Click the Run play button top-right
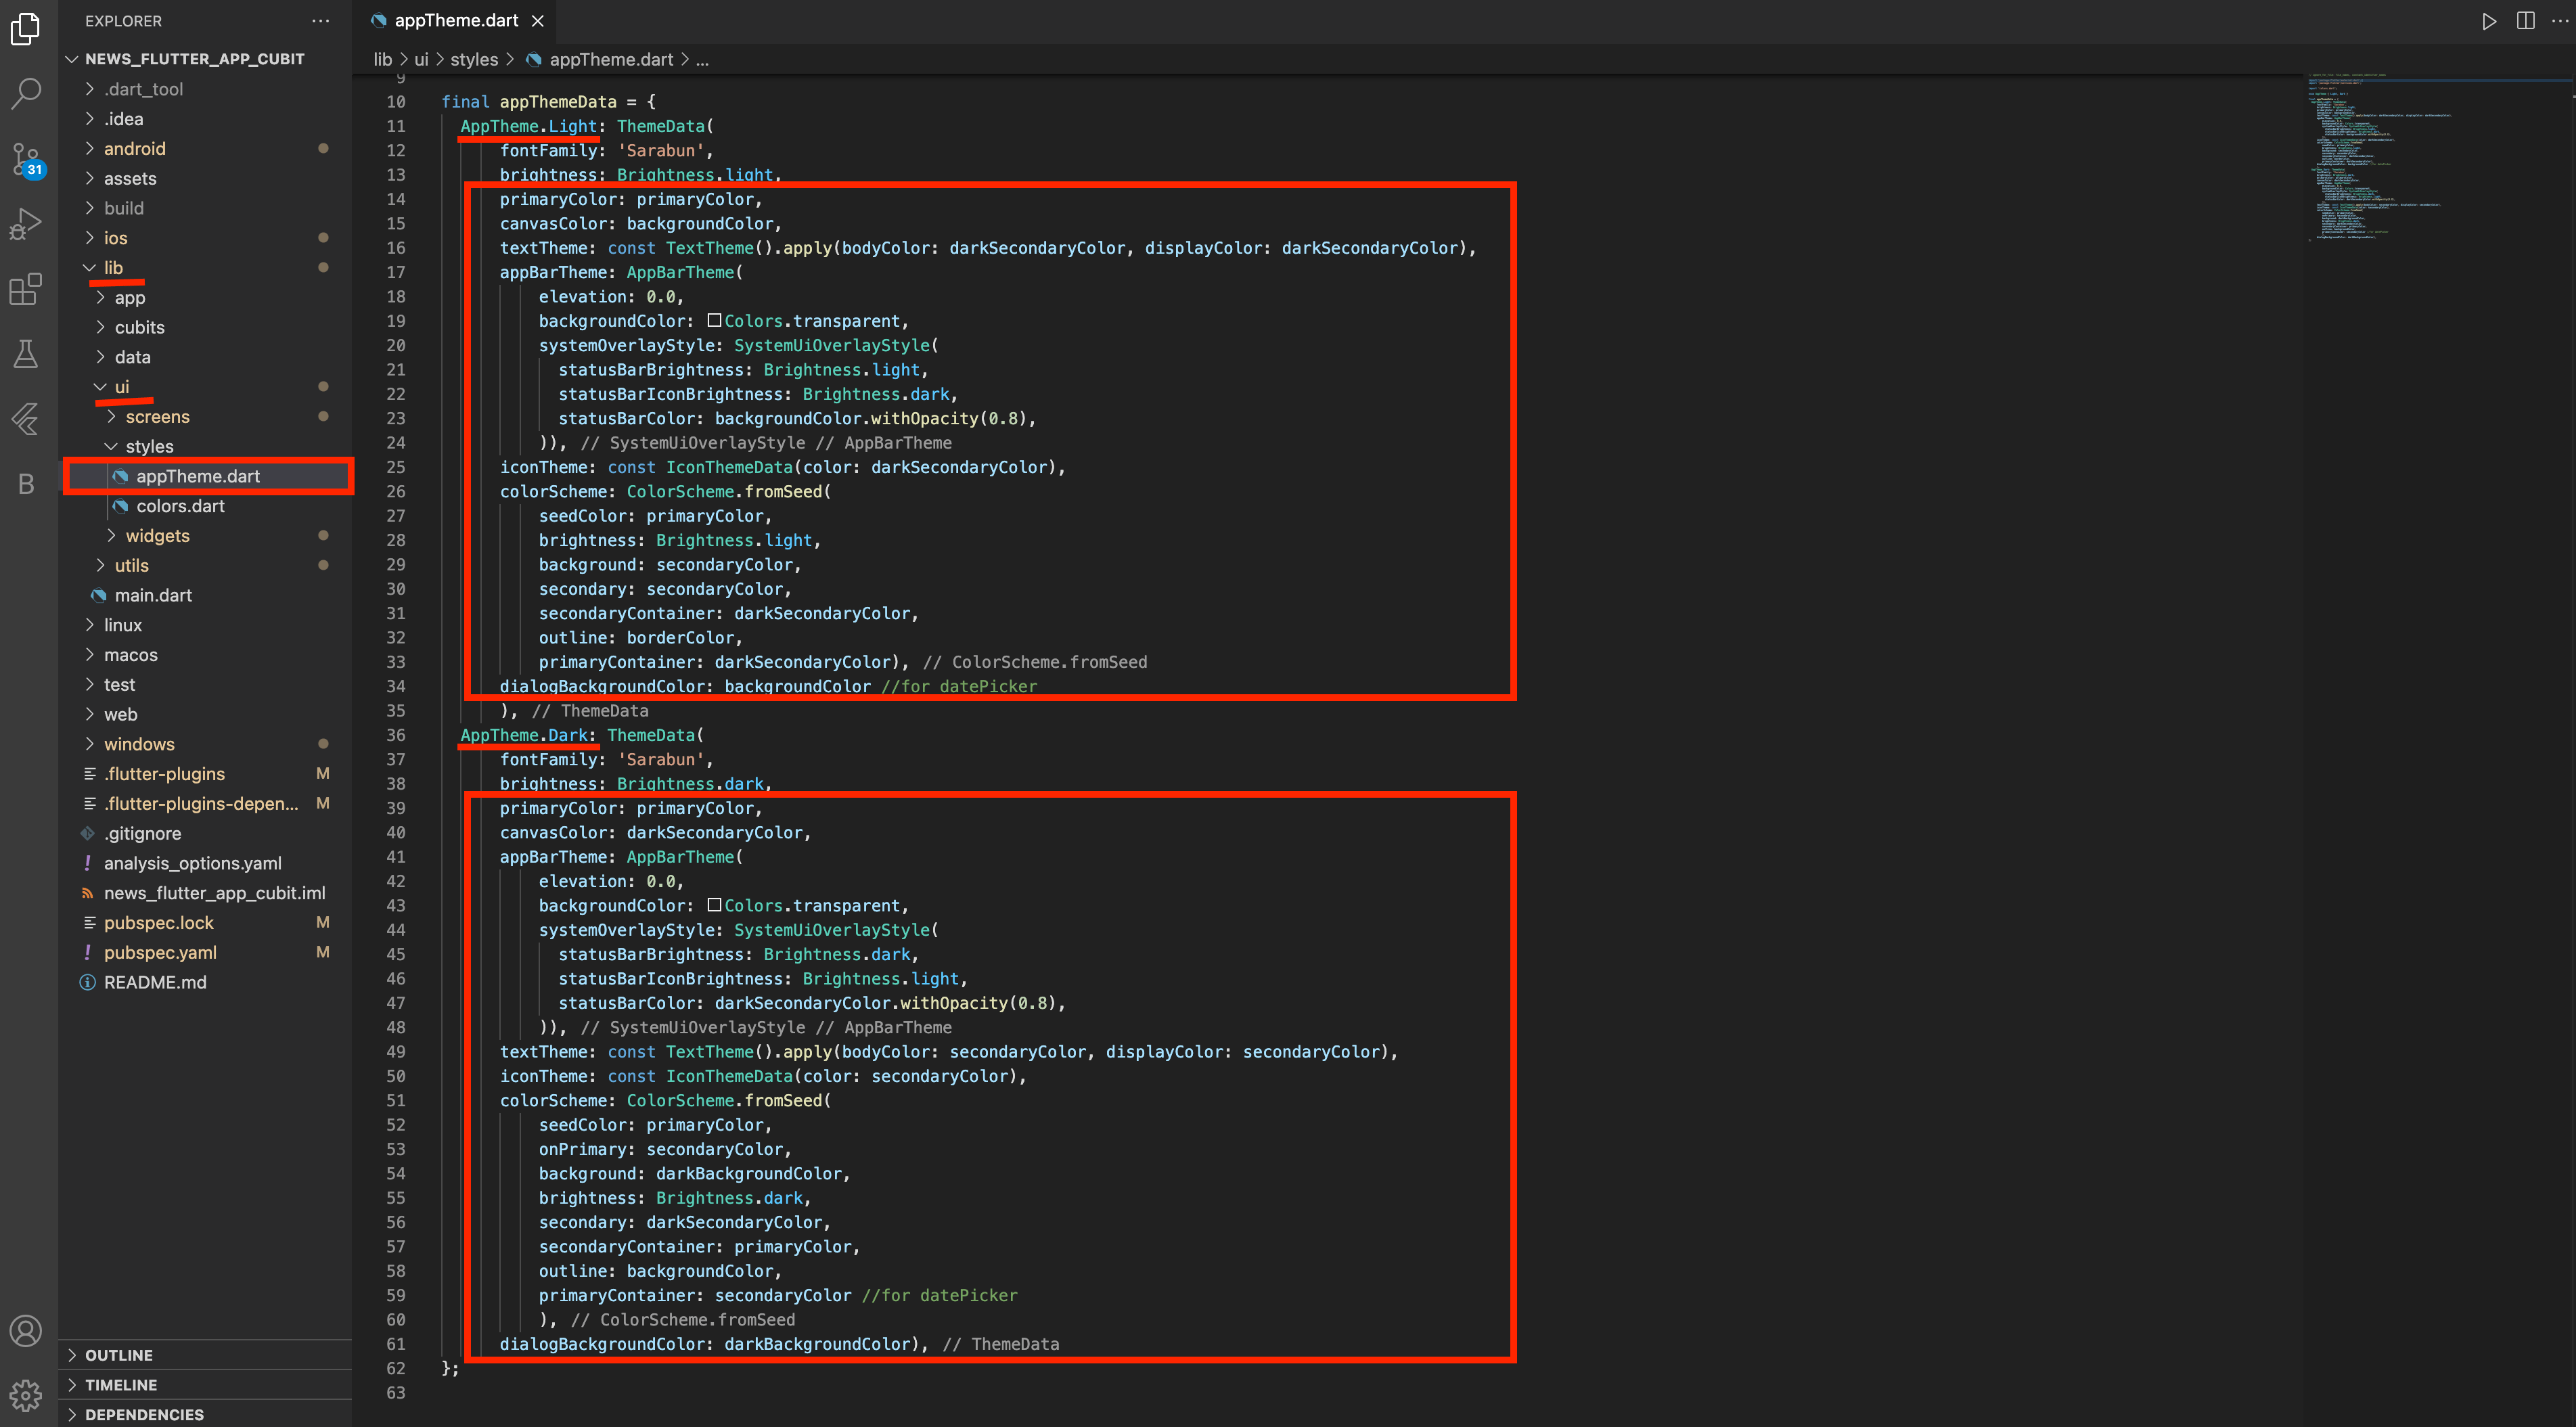This screenshot has width=2576, height=1427. click(2488, 21)
